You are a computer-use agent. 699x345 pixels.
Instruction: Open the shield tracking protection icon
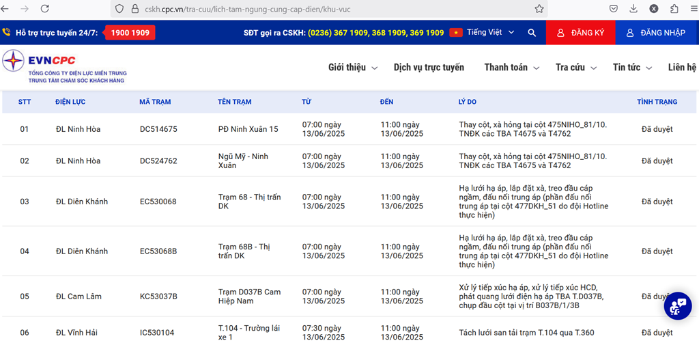(x=119, y=9)
